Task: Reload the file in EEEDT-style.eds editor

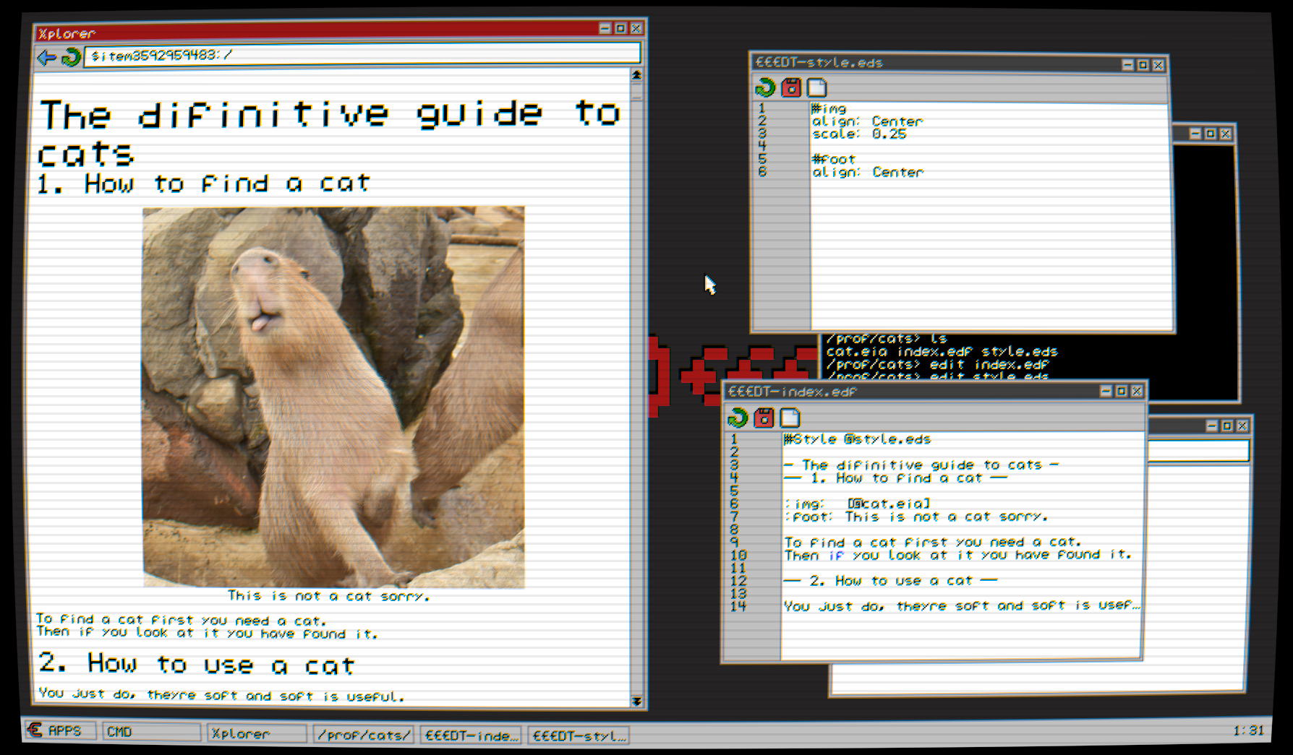Action: pyautogui.click(x=764, y=88)
